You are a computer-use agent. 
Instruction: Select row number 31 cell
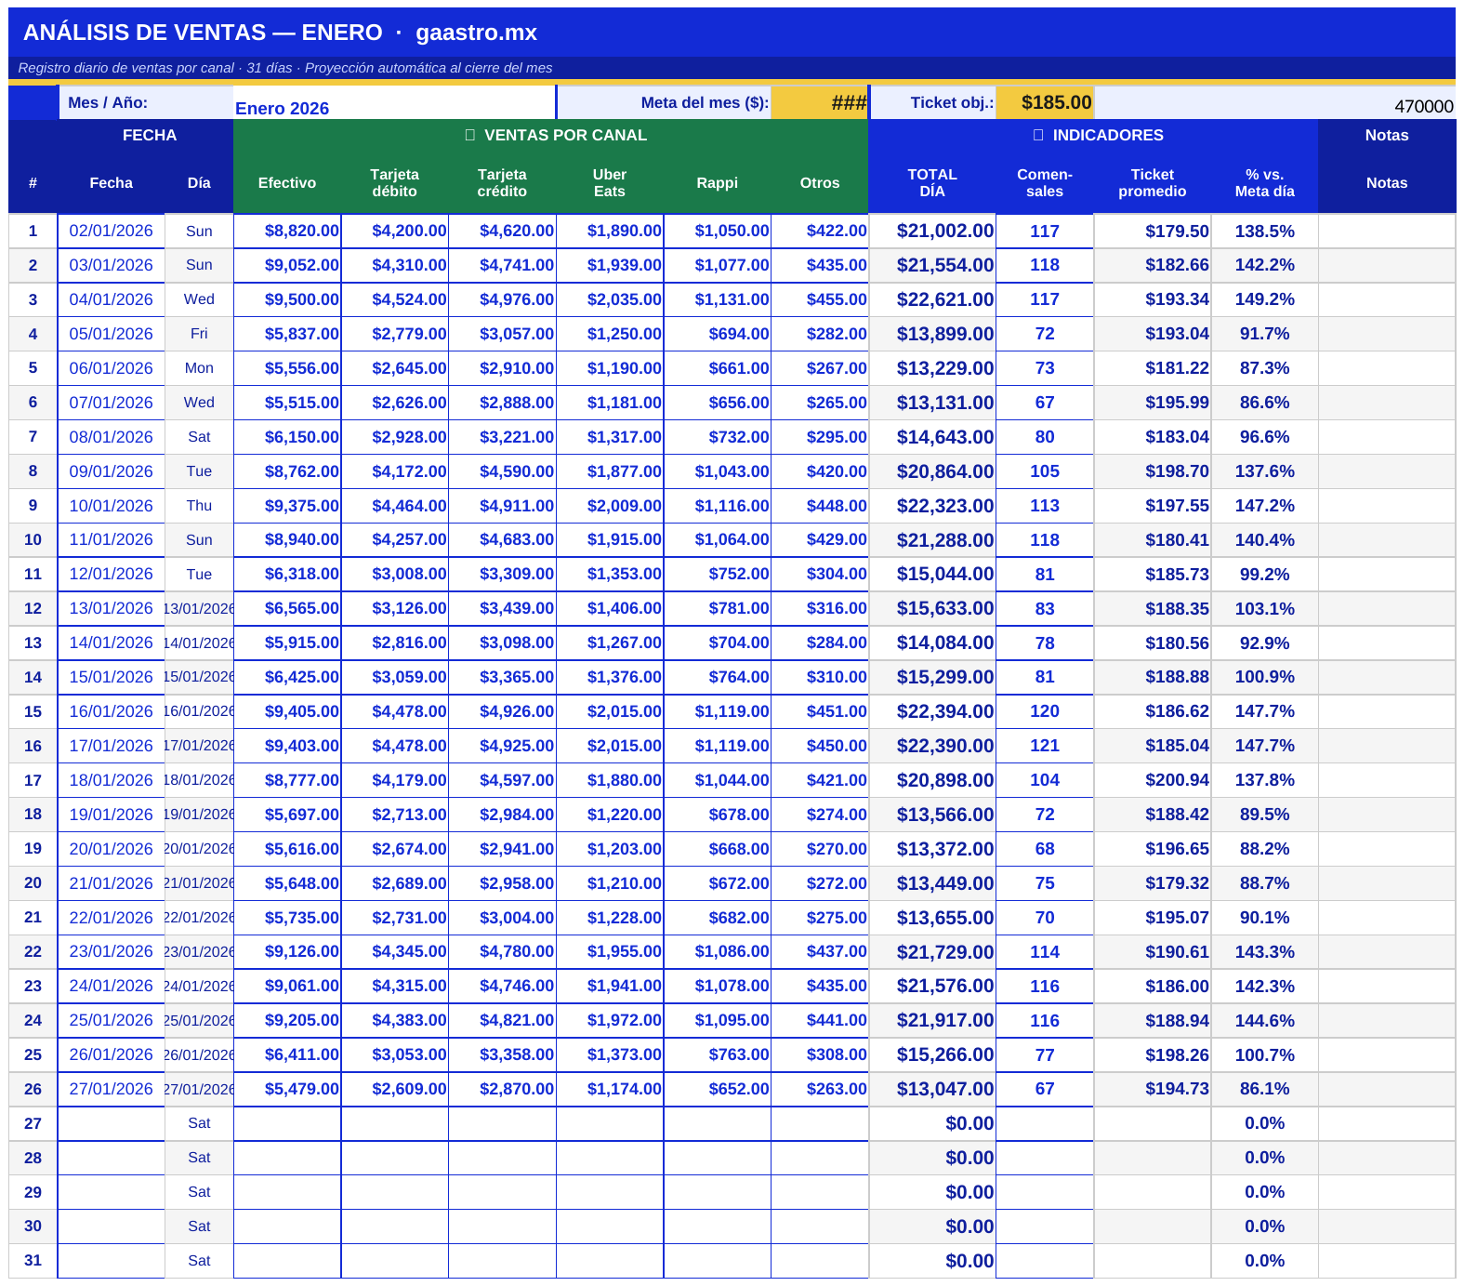tap(33, 1261)
